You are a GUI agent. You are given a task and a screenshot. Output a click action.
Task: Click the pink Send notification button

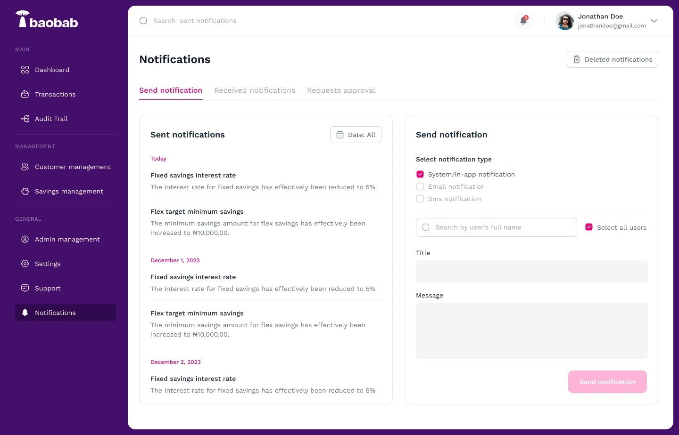point(607,382)
